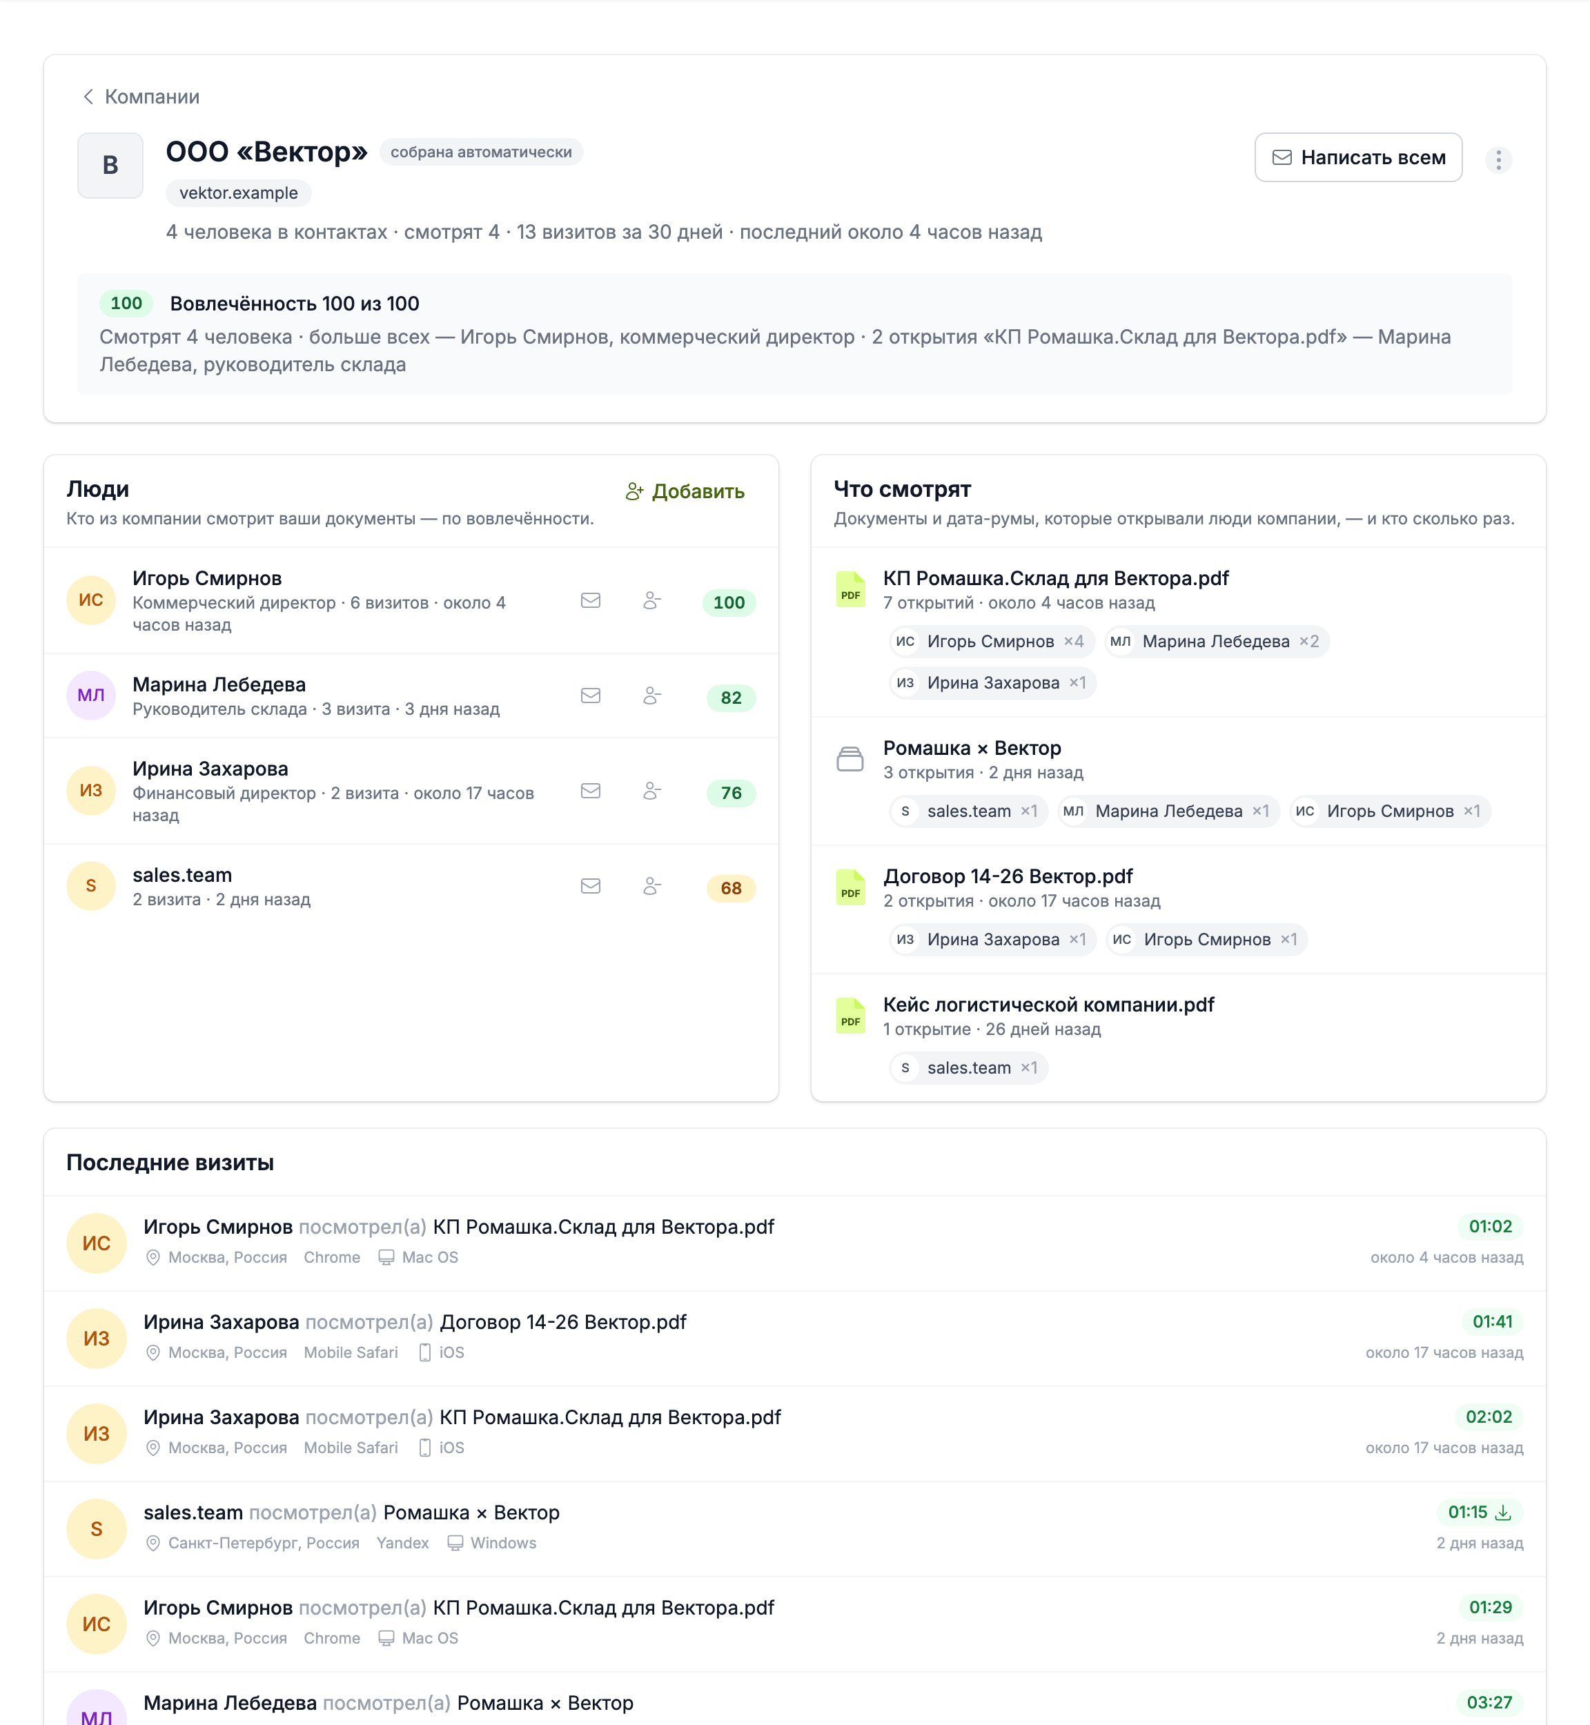Viewport: 1590px width, 1725px height.
Task: Click duration badge 01:02 on latest visit
Action: pyautogui.click(x=1490, y=1226)
